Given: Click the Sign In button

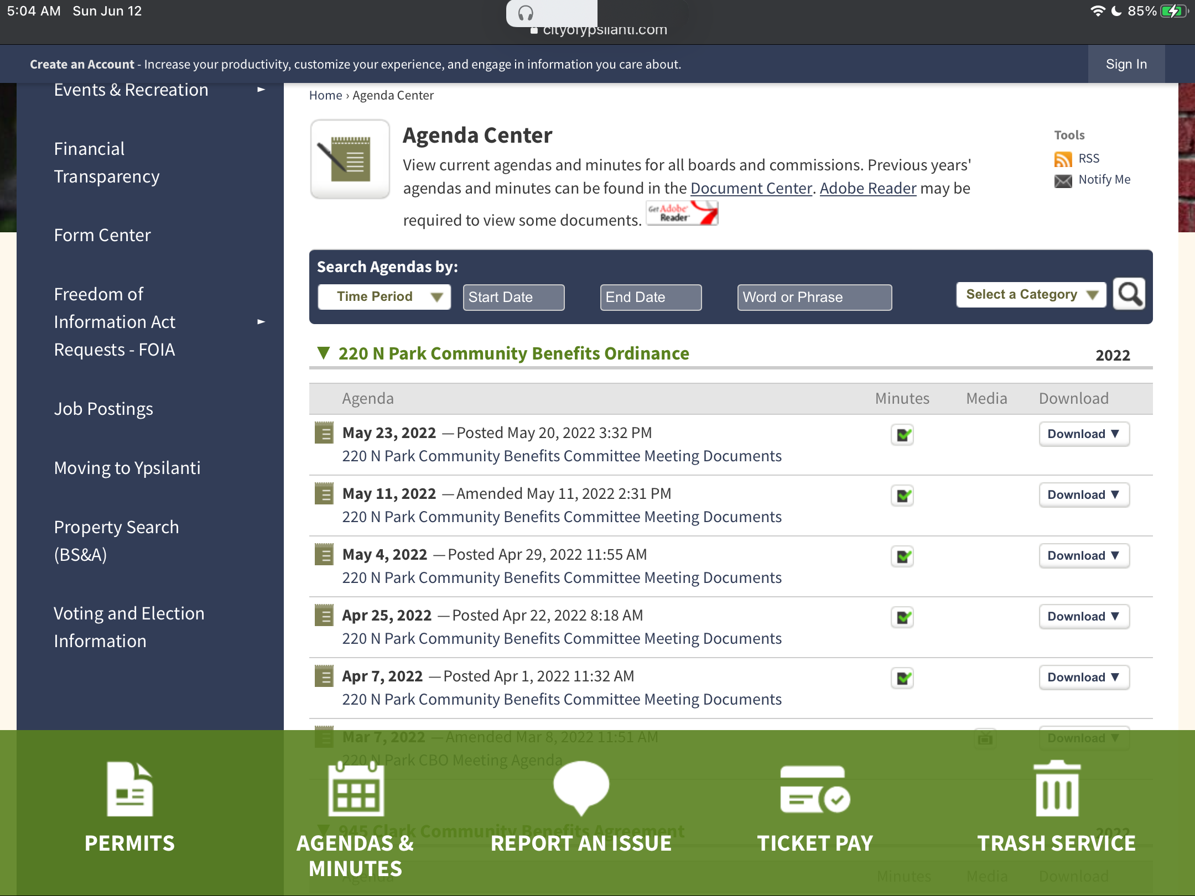Looking at the screenshot, I should click(1126, 64).
